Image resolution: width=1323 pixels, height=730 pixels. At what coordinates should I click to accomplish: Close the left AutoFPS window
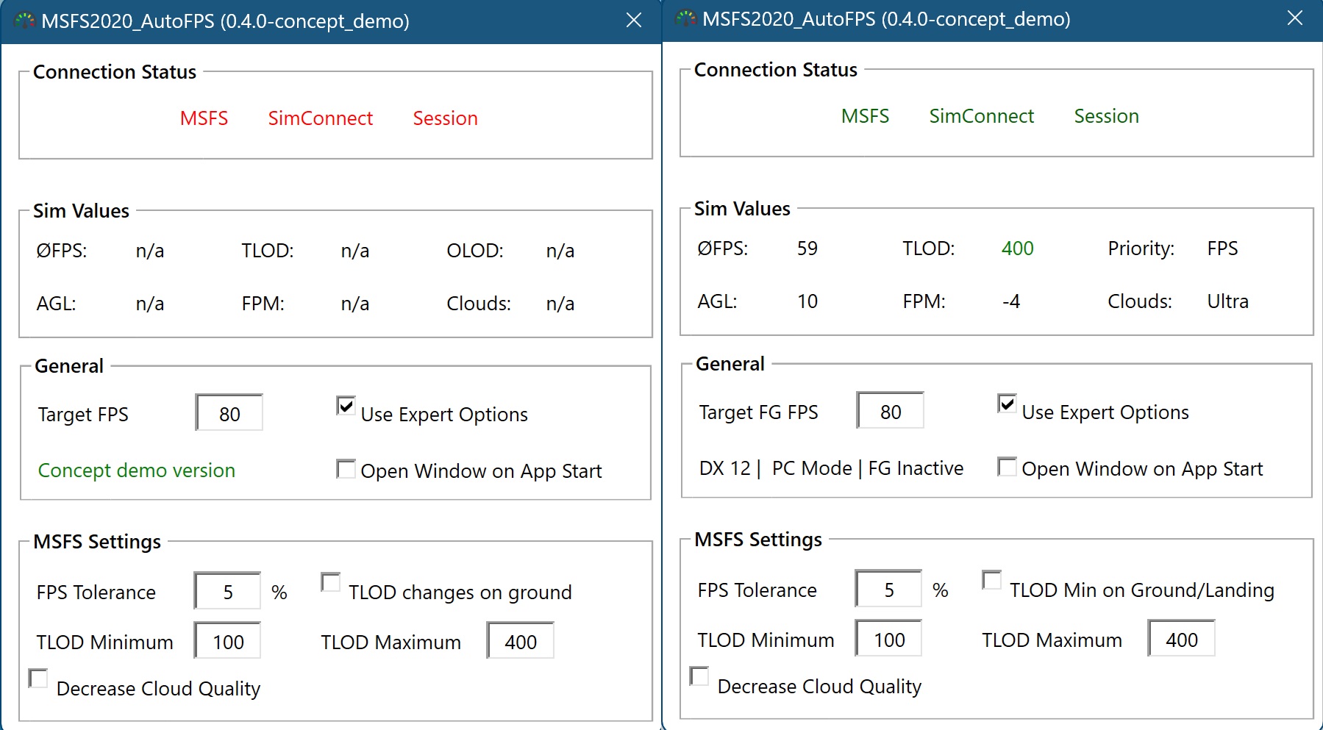634,21
